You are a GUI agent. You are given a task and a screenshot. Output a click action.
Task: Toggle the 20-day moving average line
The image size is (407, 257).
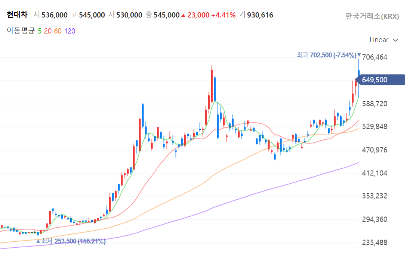[48, 31]
